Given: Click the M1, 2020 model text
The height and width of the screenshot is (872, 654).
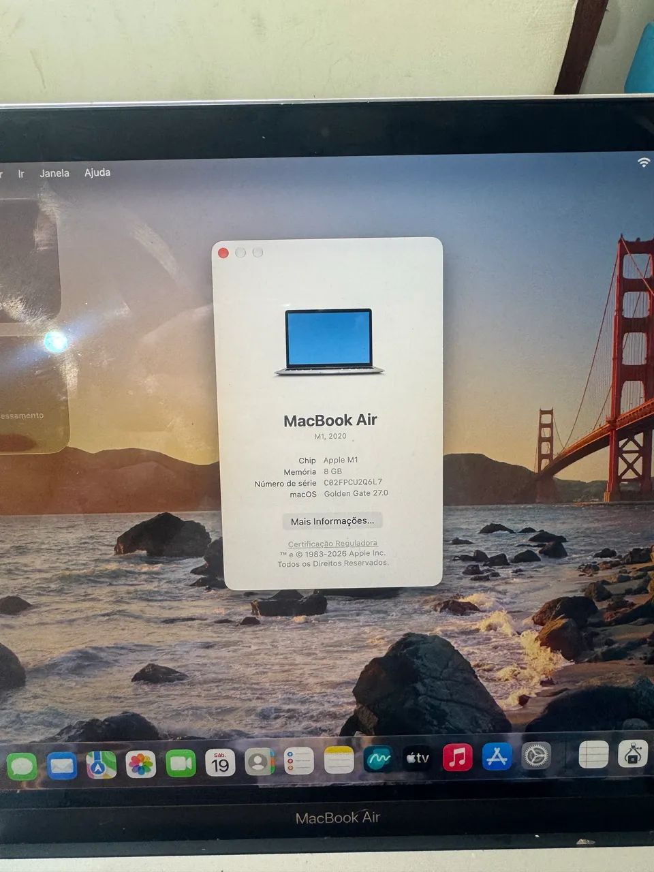Looking at the screenshot, I should point(330,436).
